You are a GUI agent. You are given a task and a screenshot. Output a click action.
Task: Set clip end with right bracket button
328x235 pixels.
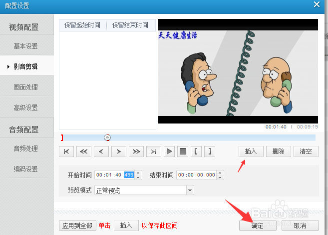coord(210,151)
